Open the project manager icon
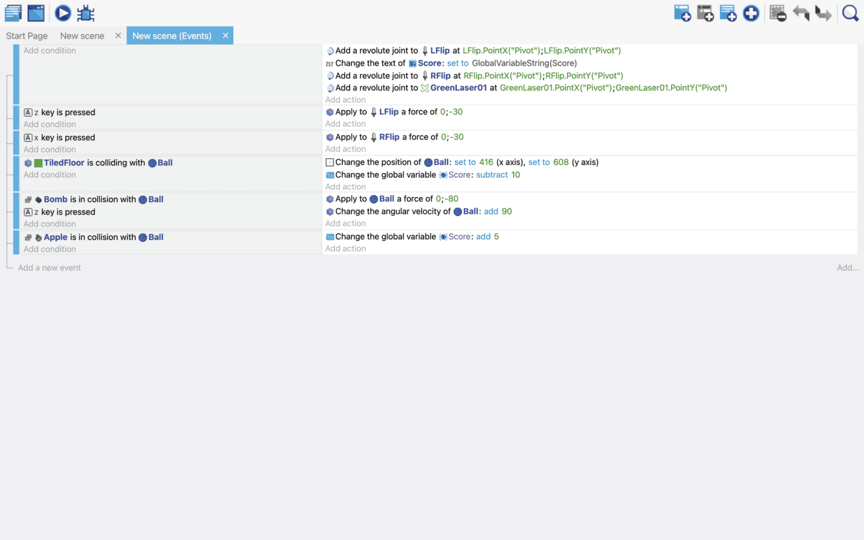 pyautogui.click(x=13, y=13)
